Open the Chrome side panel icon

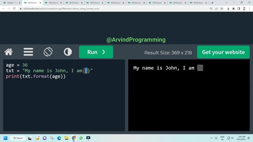pos(239,9)
